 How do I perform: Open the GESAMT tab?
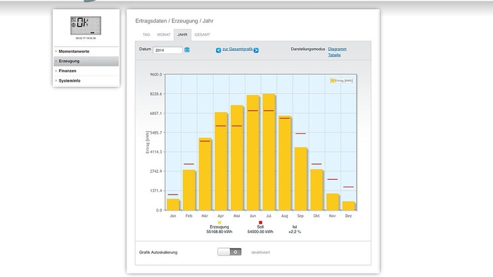click(202, 34)
